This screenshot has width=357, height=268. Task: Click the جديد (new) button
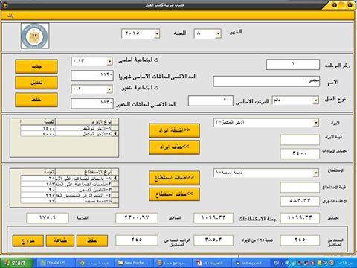pyautogui.click(x=36, y=66)
